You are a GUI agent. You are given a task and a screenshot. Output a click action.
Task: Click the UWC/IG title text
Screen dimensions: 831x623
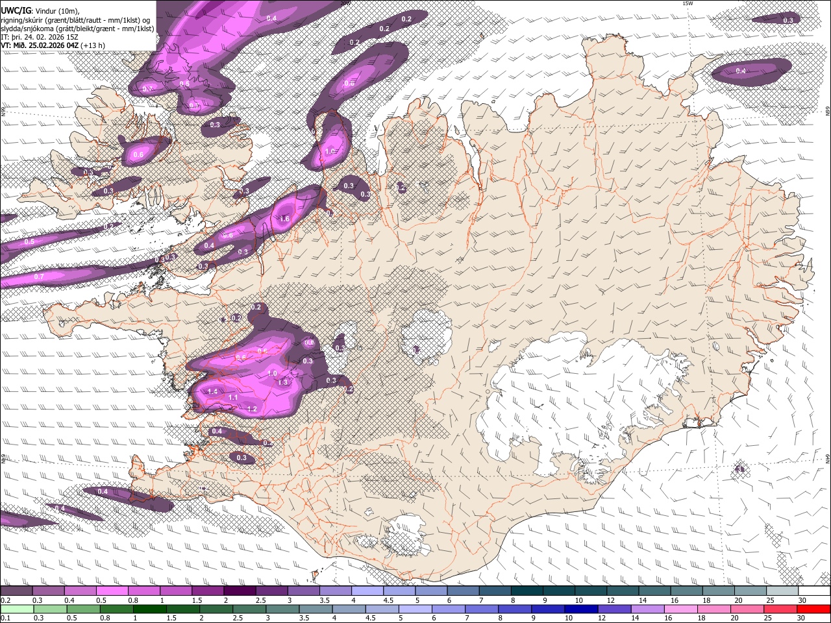[16, 10]
